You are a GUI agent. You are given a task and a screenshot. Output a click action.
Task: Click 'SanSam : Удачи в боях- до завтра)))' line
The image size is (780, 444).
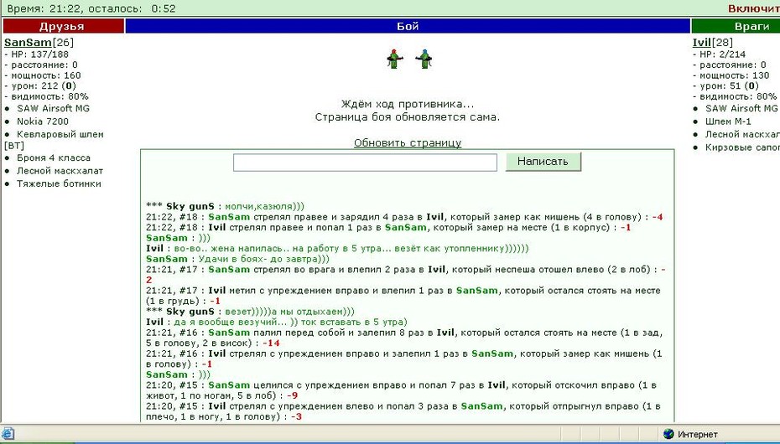pyautogui.click(x=237, y=259)
